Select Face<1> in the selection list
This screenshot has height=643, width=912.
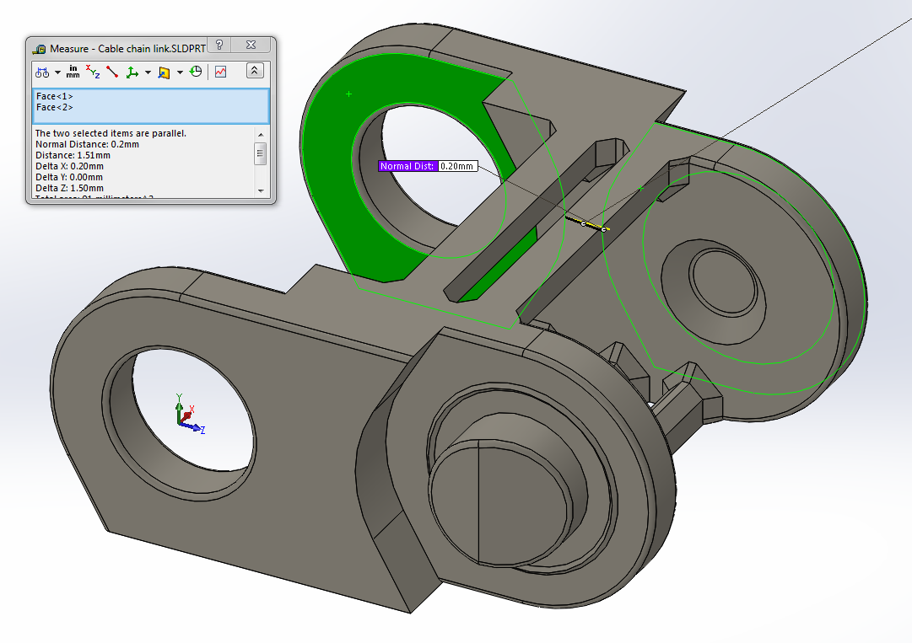[x=55, y=96]
